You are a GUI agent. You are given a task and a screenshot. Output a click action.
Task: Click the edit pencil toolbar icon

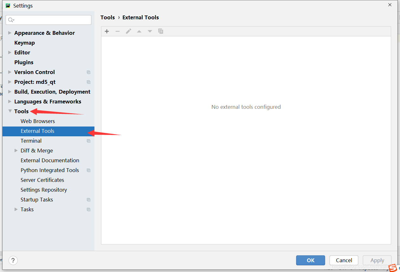128,31
